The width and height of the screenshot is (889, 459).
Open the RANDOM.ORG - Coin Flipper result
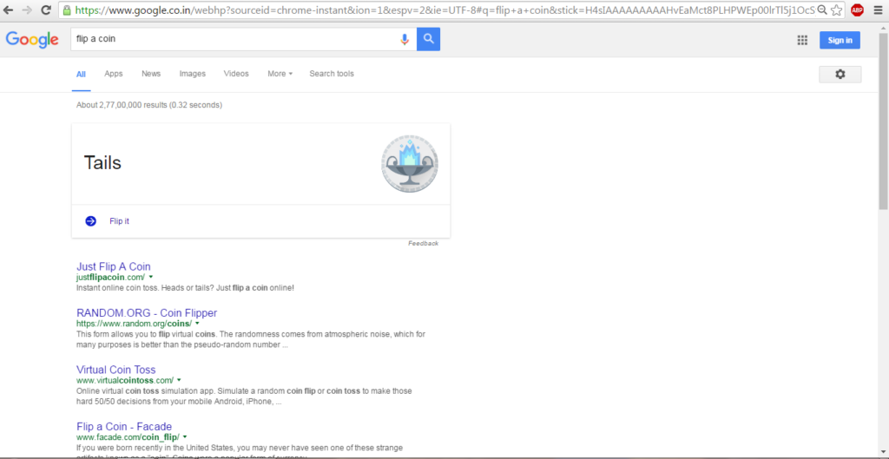(x=147, y=313)
